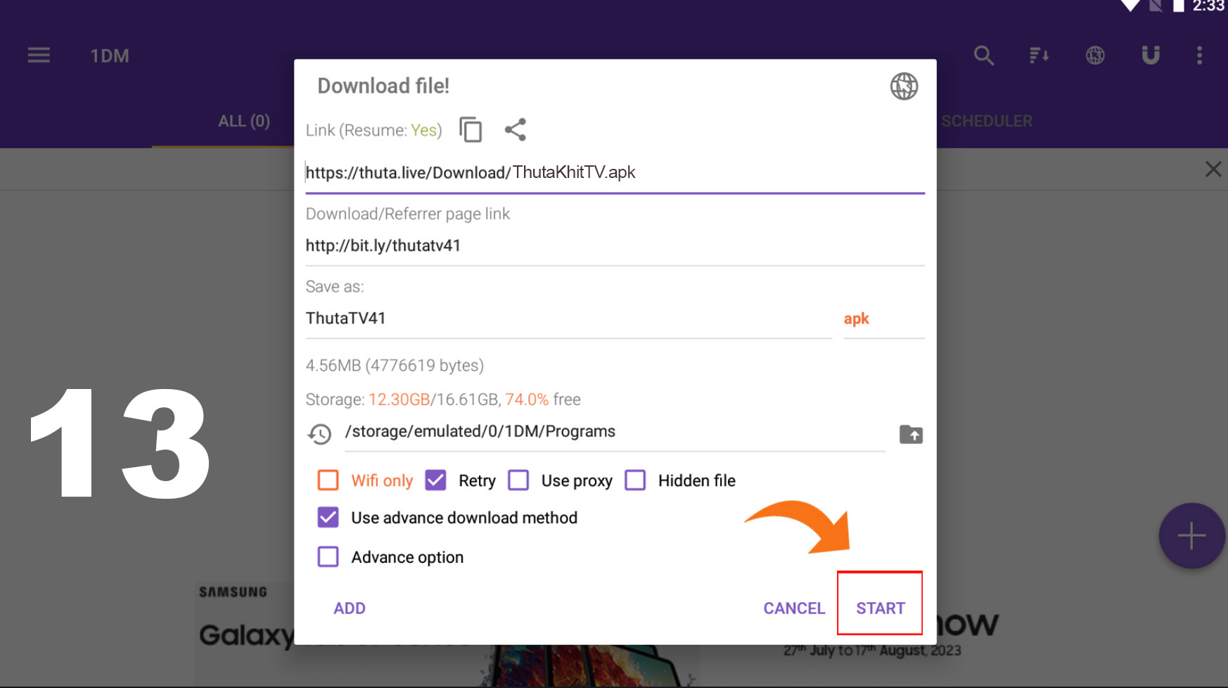
Task: Tap globe icon in Download file dialog
Action: (x=904, y=87)
